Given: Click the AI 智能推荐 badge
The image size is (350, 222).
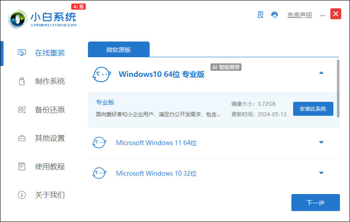Looking at the screenshot, I should coord(226,67).
